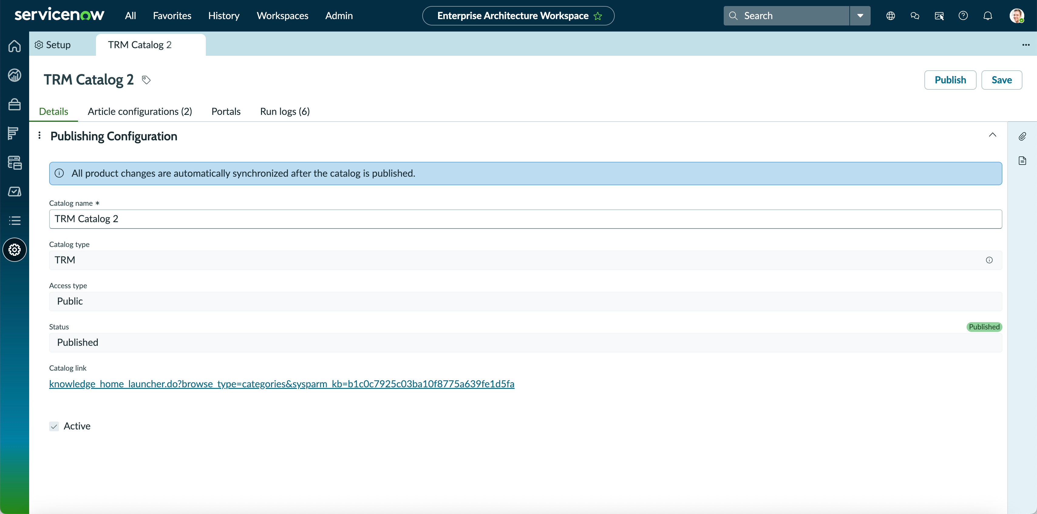Open the notifications bell
The height and width of the screenshot is (514, 1037).
(x=988, y=16)
